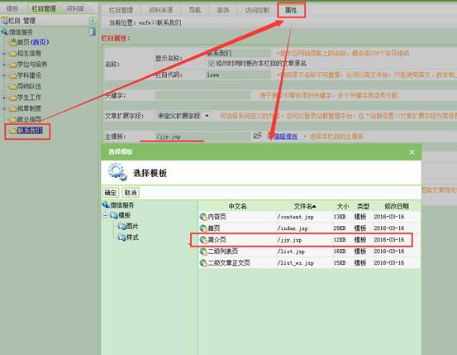Click the 模板 folder icon in dialog tree
The height and width of the screenshot is (355, 457).
coord(114,216)
